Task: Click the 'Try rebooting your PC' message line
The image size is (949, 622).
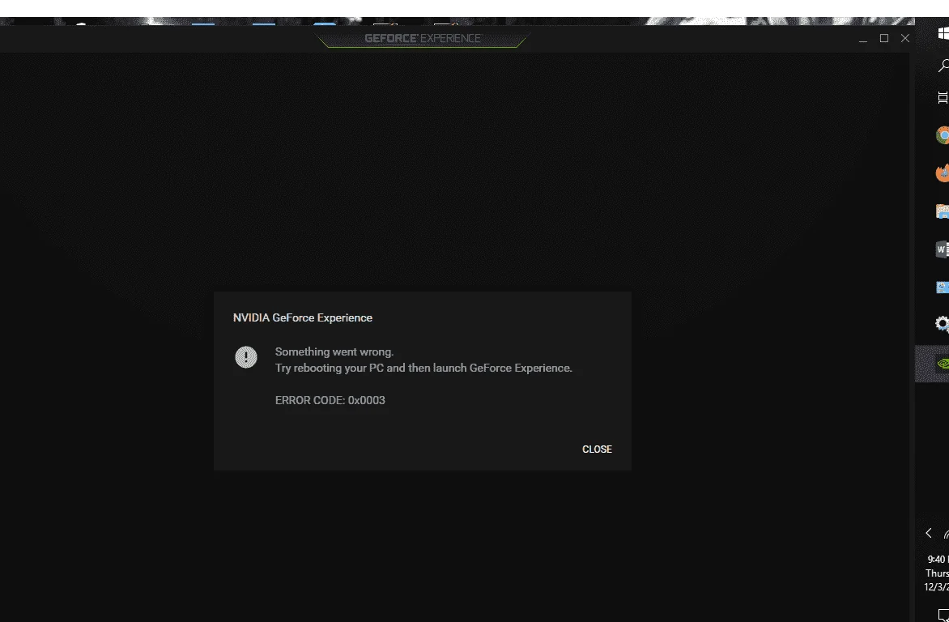Action: (423, 369)
